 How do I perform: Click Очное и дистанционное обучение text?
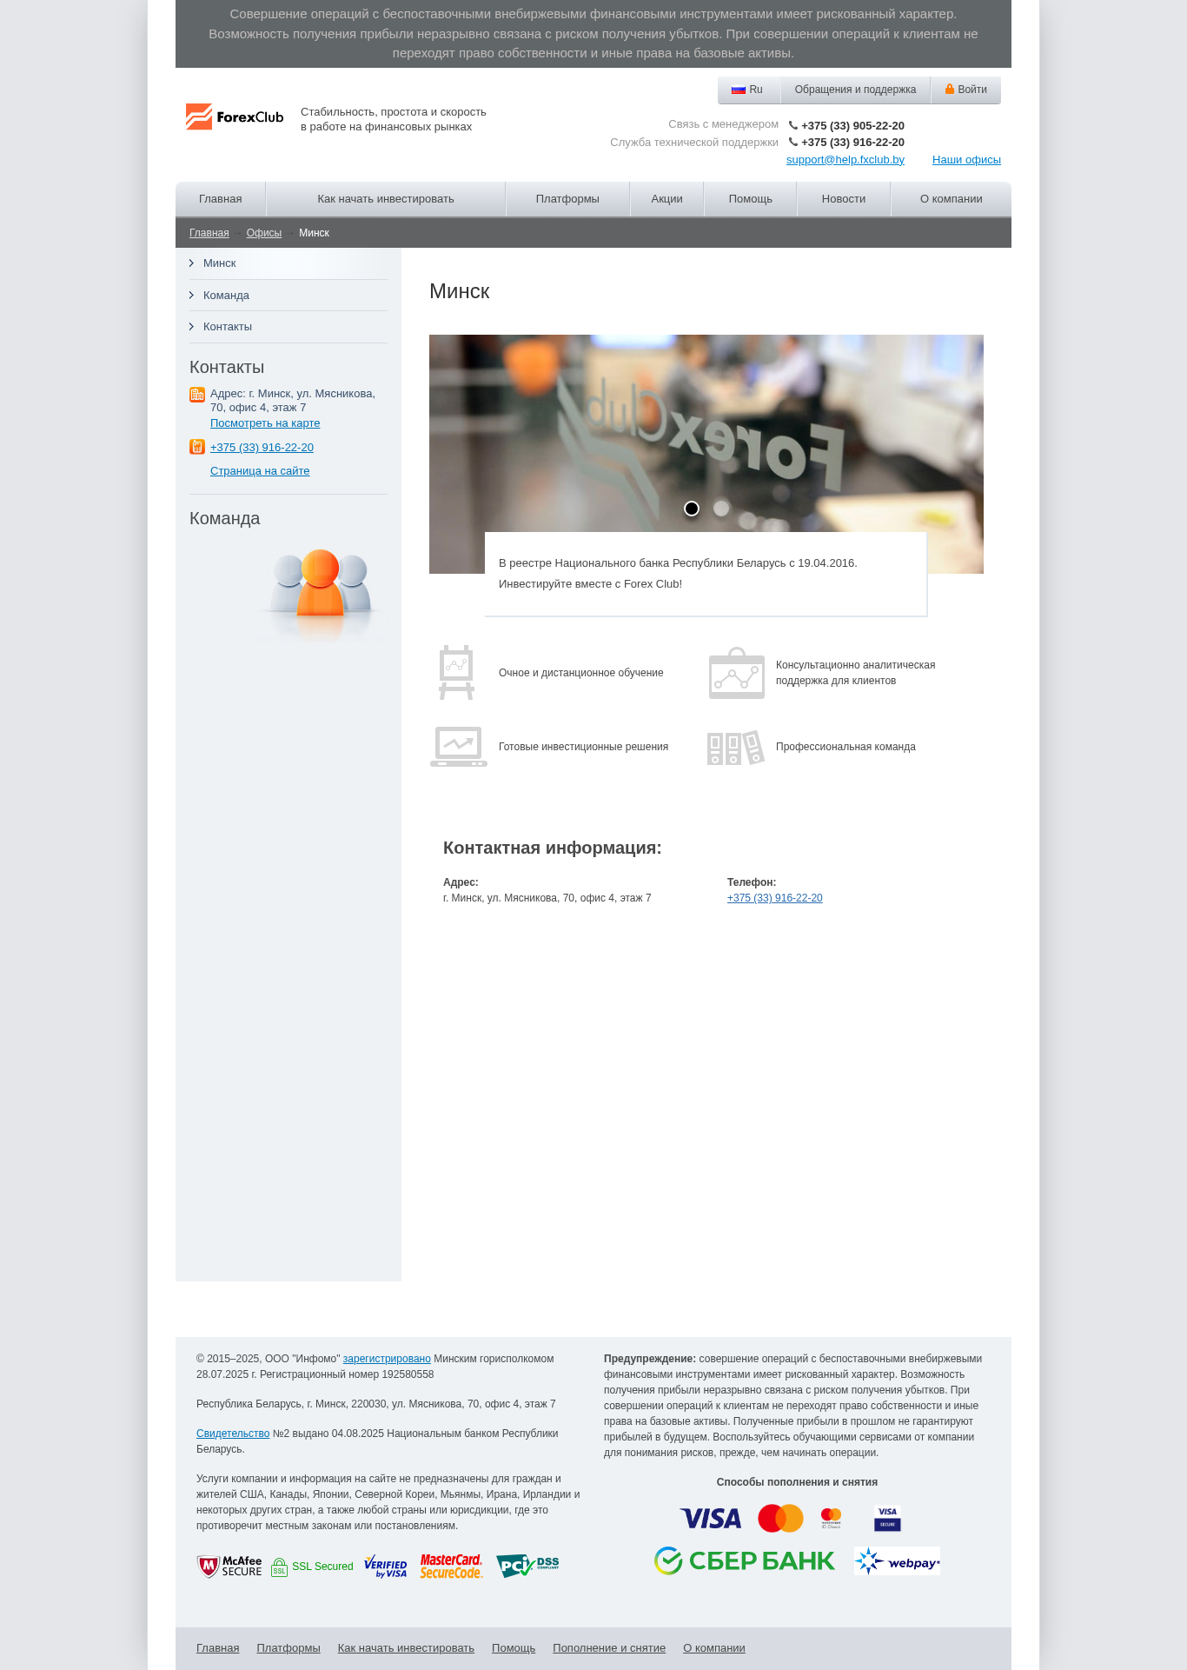(581, 673)
